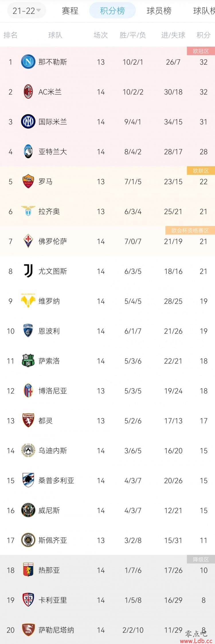Screen dimensions: 215x644
Task: Click the Lazio eagle logo
Action: 28,211
